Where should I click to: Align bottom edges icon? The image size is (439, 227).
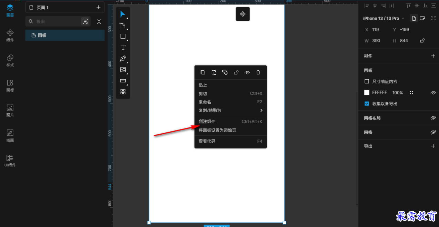[x=425, y=6]
